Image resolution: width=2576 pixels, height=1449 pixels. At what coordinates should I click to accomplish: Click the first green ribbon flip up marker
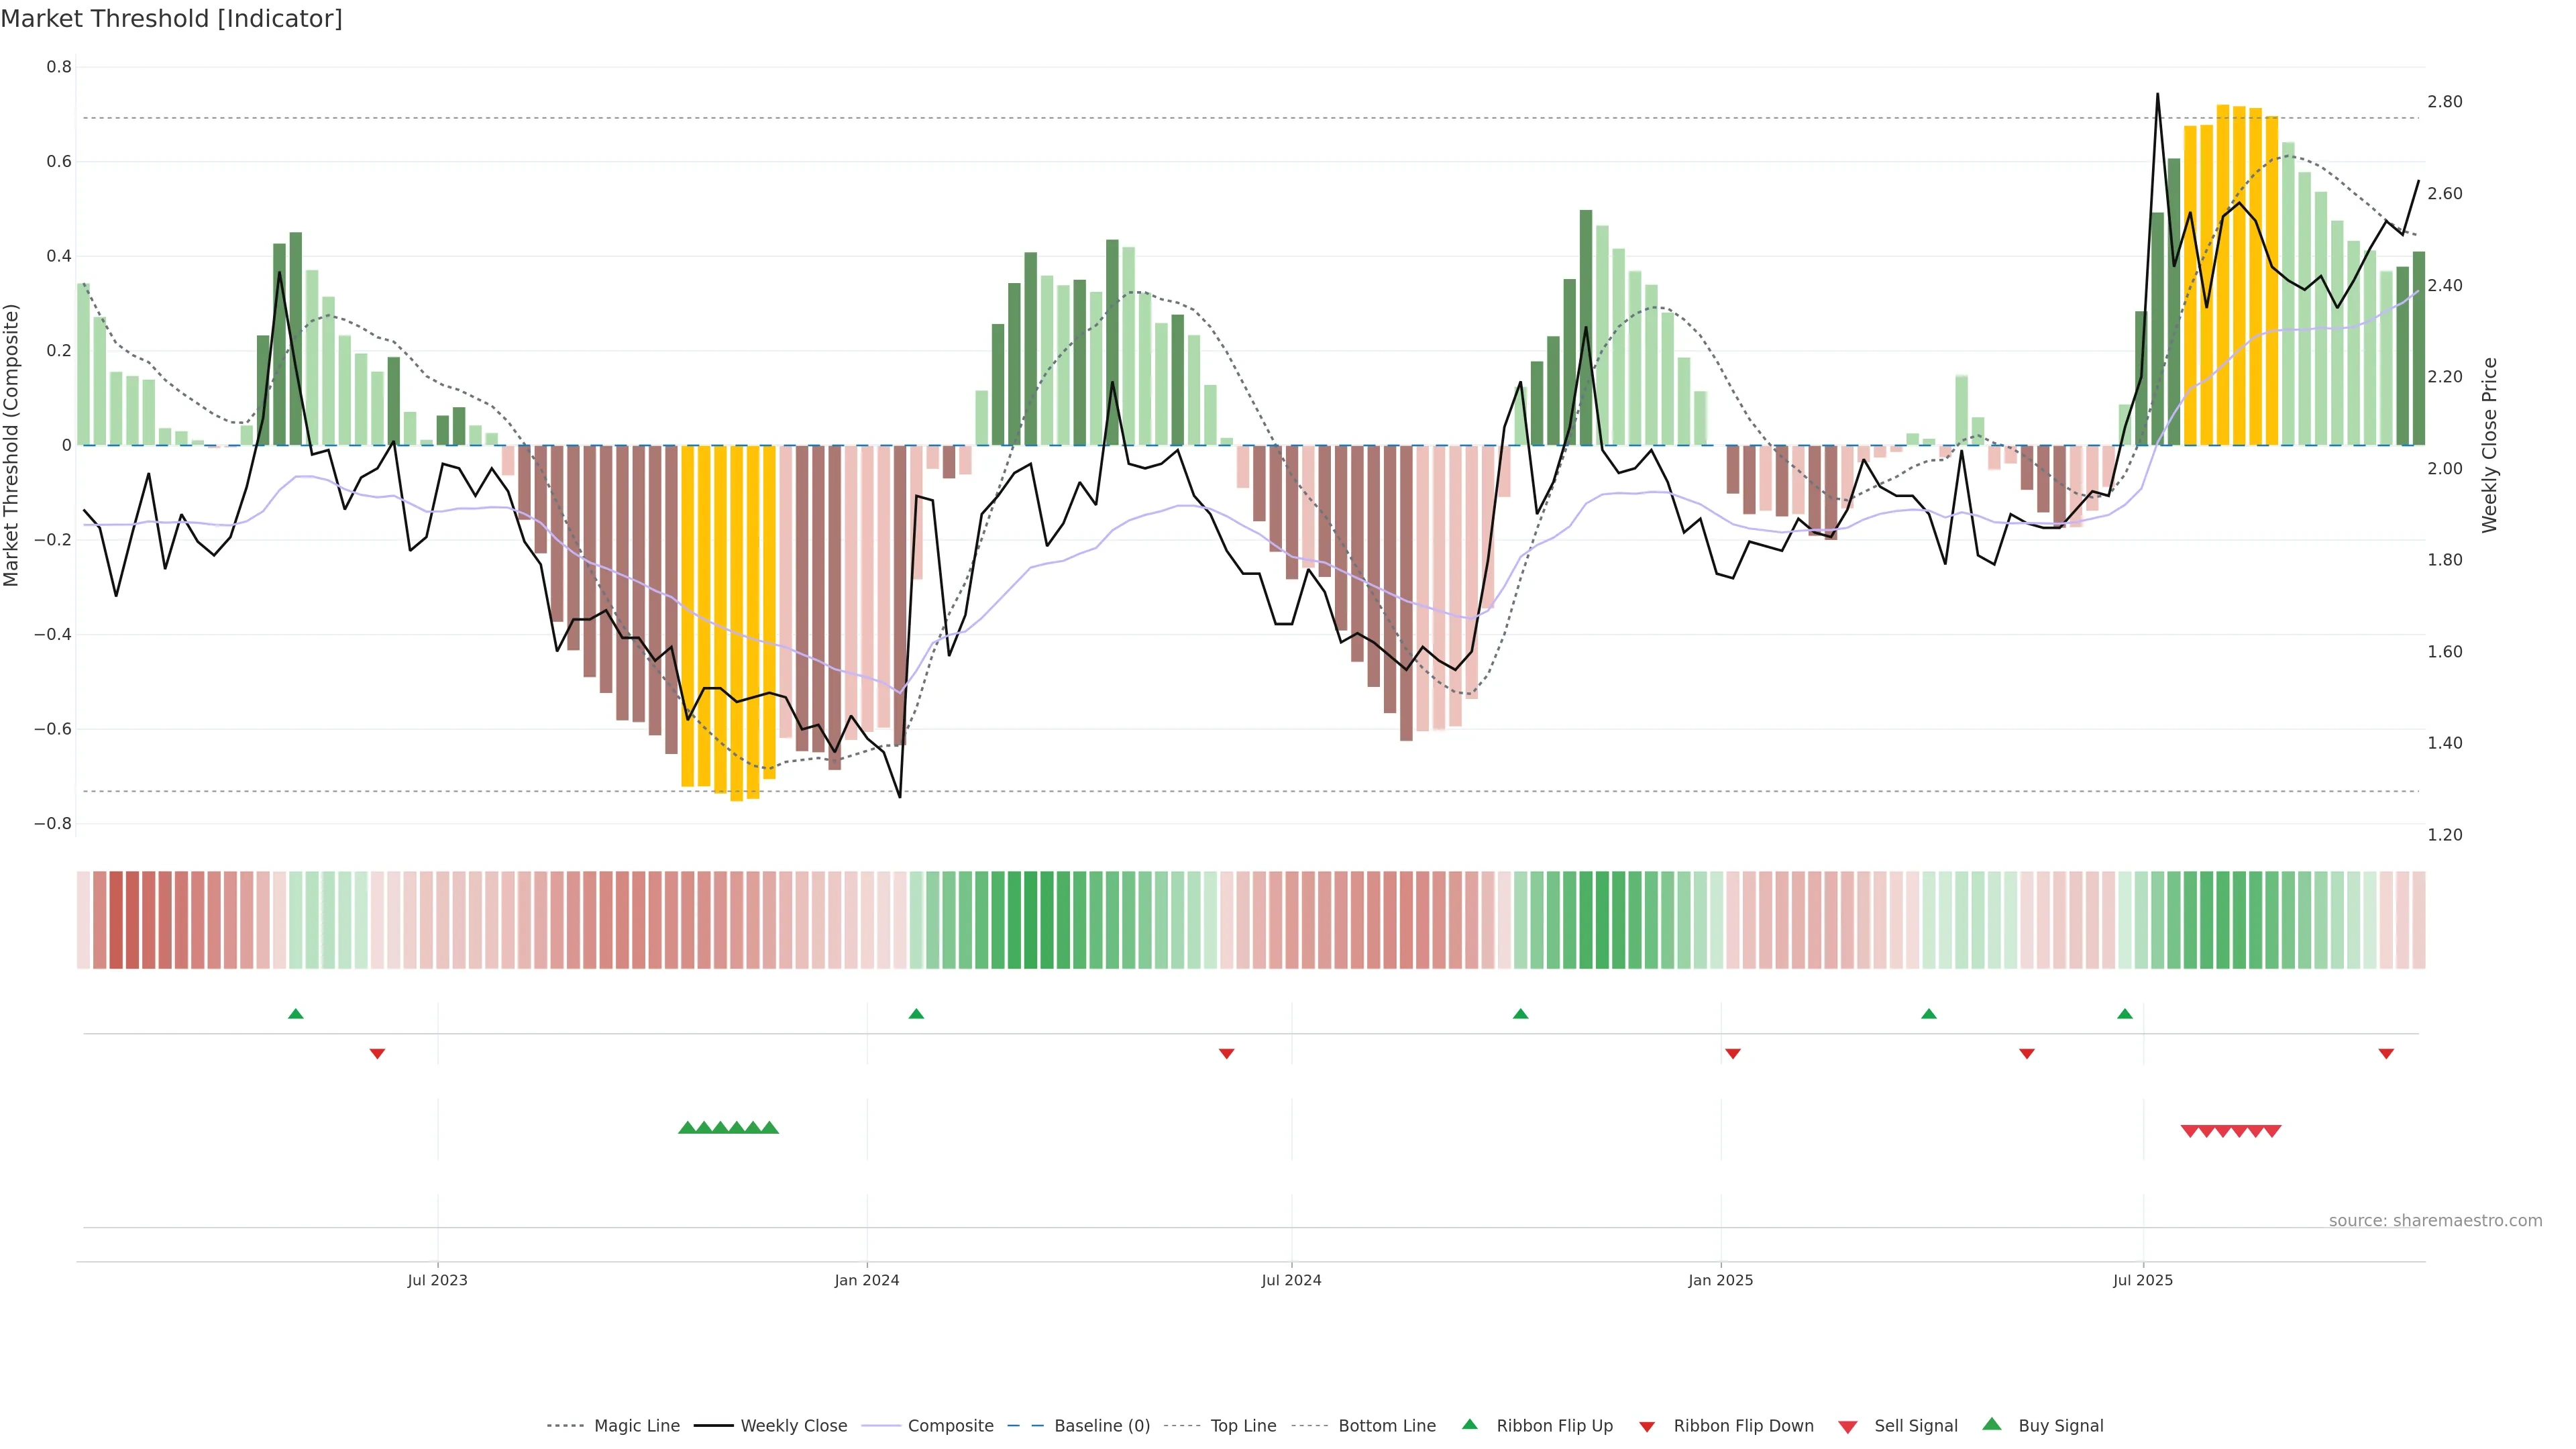click(x=295, y=1014)
